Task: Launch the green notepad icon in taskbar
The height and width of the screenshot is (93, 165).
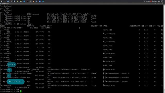Action: tap(18, 1)
